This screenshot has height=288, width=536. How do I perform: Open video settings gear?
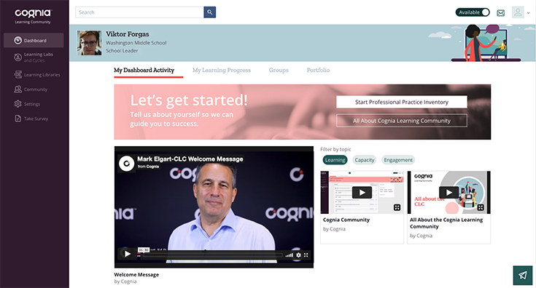click(x=298, y=255)
